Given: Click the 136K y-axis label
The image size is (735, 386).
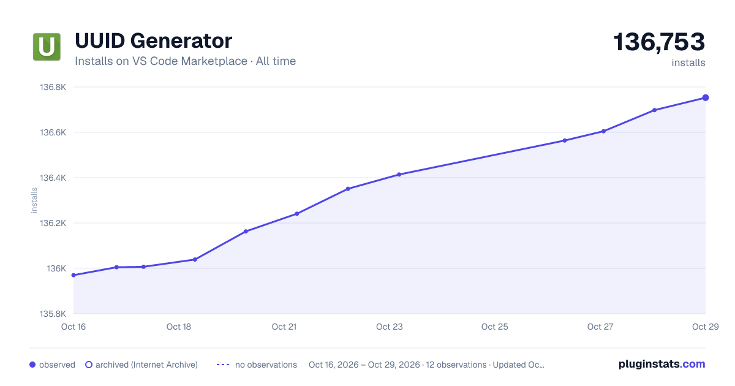Looking at the screenshot, I should click(57, 269).
